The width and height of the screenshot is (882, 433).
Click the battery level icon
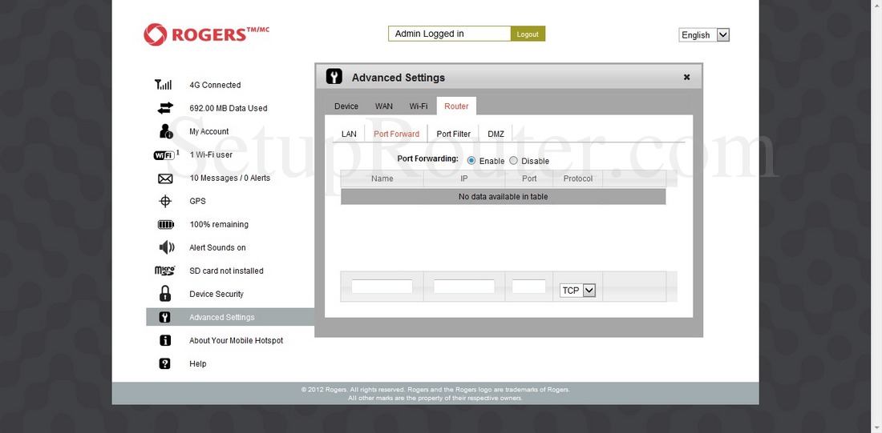(165, 225)
